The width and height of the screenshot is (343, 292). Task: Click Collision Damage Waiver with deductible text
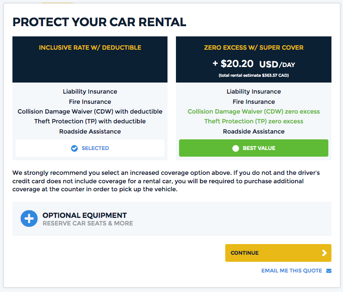[90, 111]
